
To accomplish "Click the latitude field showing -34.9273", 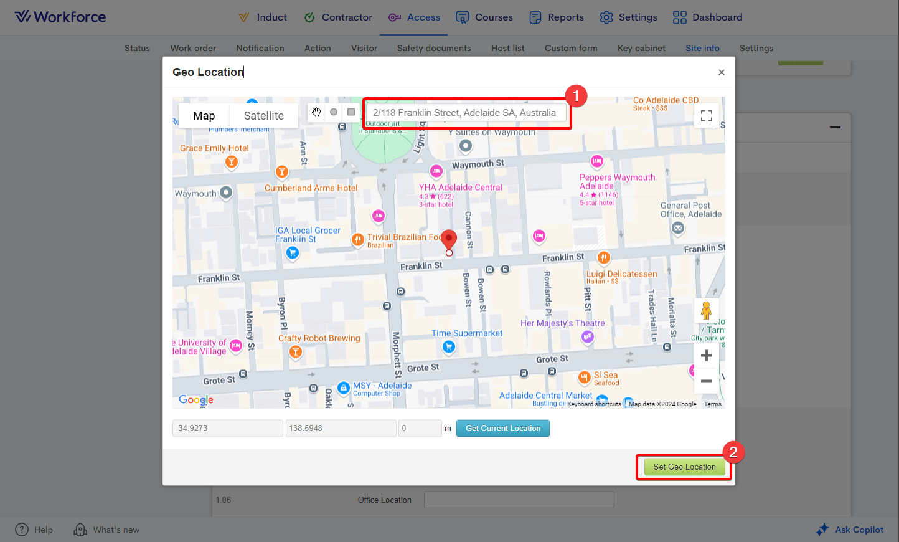I will click(x=227, y=428).
